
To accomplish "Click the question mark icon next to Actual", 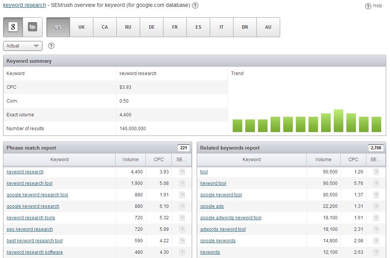I will (51, 46).
